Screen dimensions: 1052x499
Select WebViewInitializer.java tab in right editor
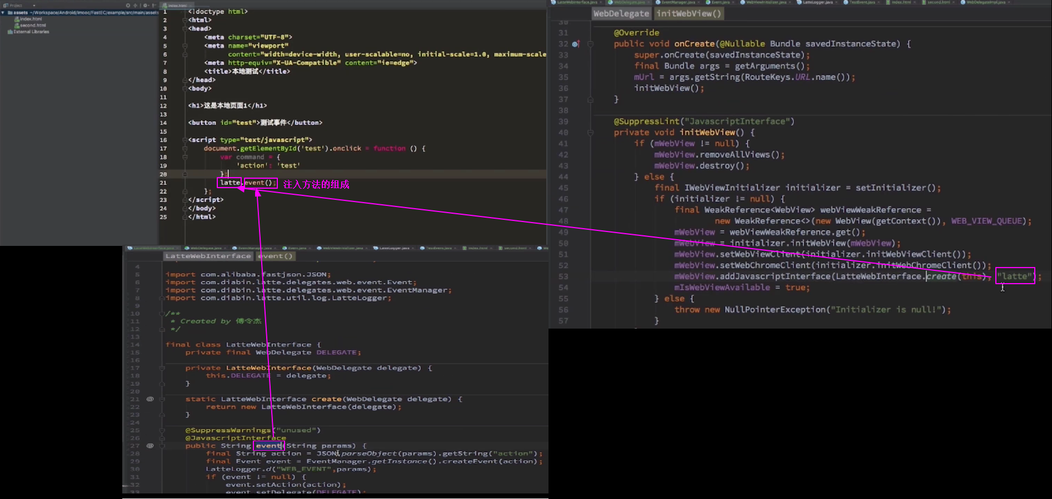click(x=765, y=3)
